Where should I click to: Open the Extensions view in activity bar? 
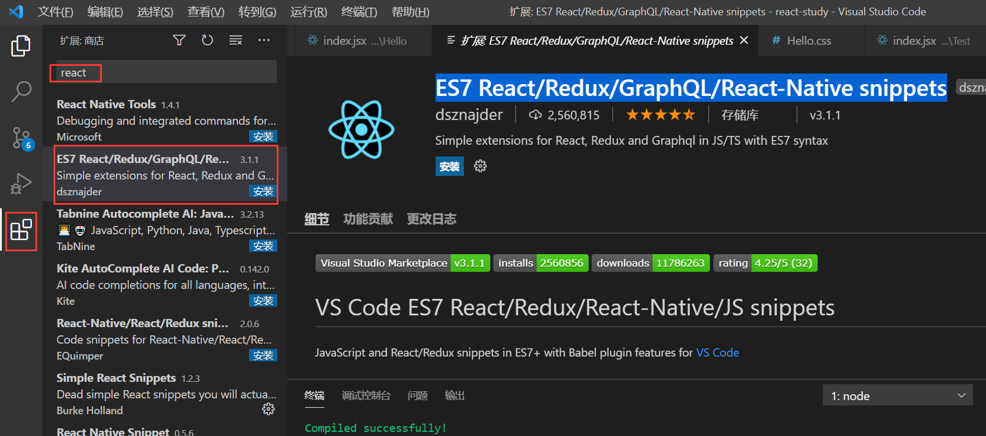21,230
